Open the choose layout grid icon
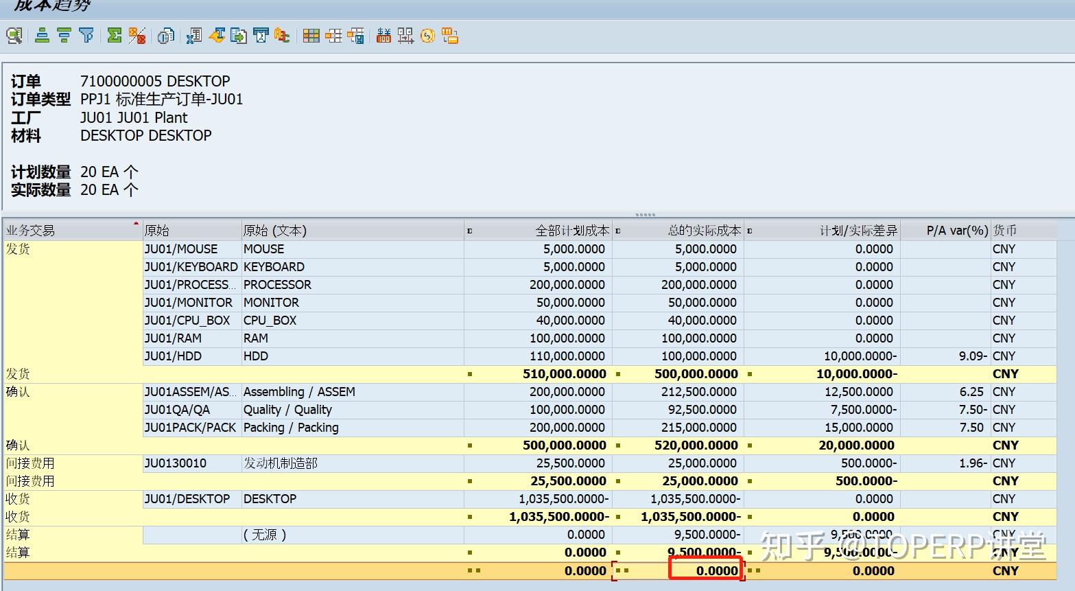The height and width of the screenshot is (591, 1075). (x=311, y=36)
